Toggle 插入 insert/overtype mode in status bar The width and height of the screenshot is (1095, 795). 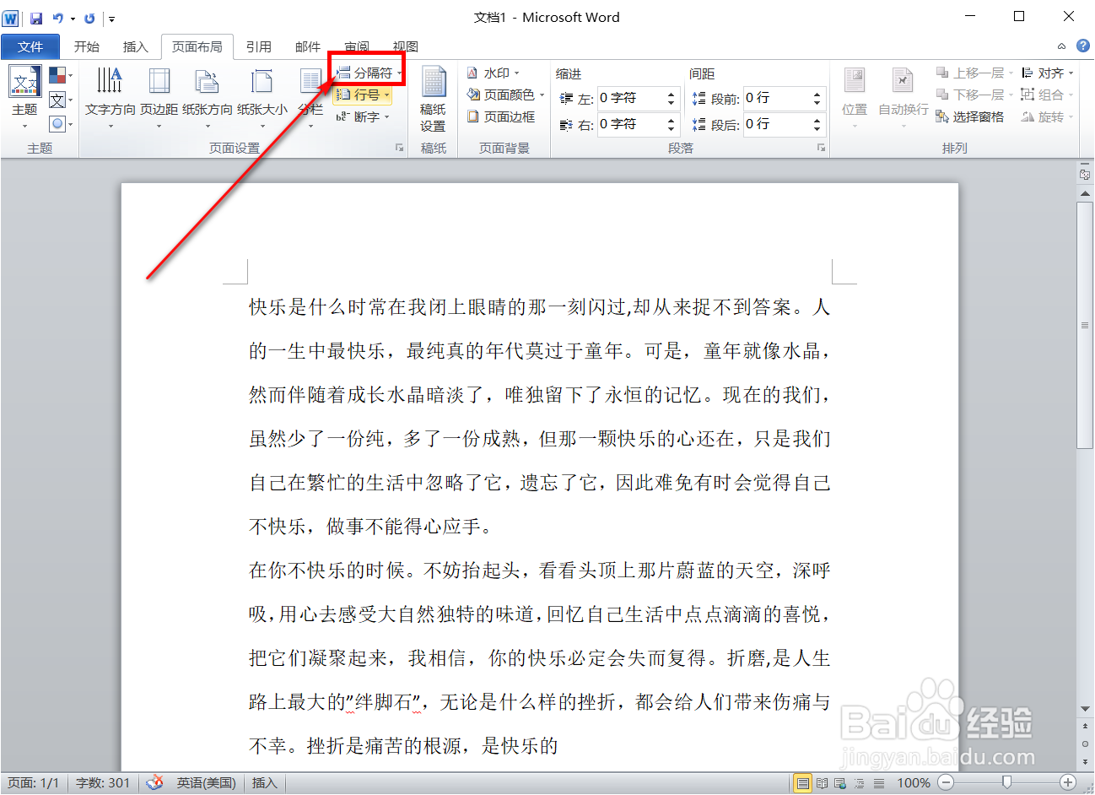264,783
